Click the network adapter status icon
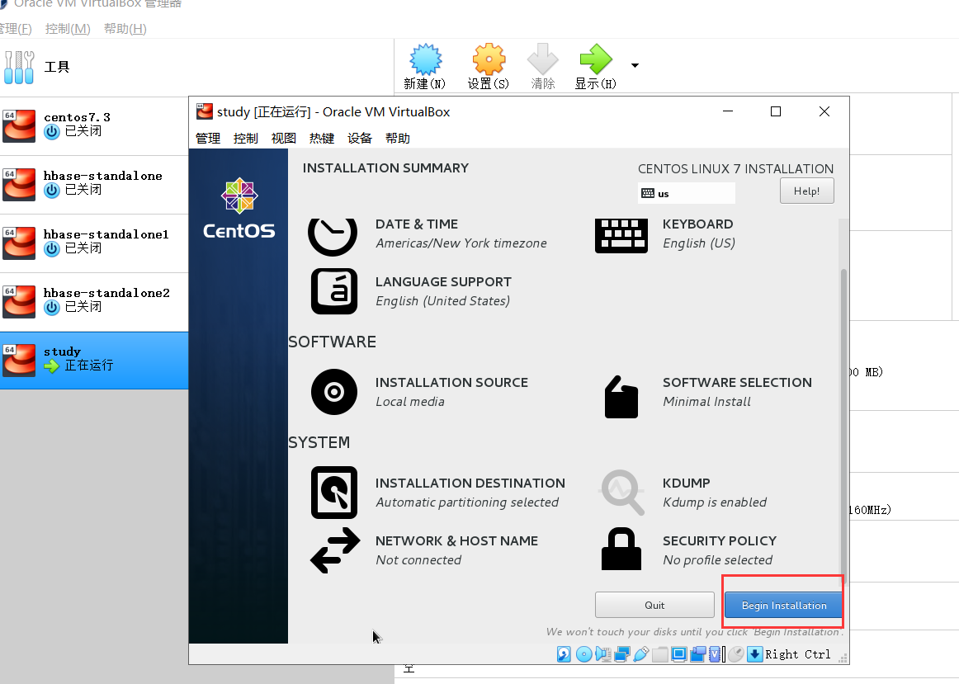 pos(622,654)
